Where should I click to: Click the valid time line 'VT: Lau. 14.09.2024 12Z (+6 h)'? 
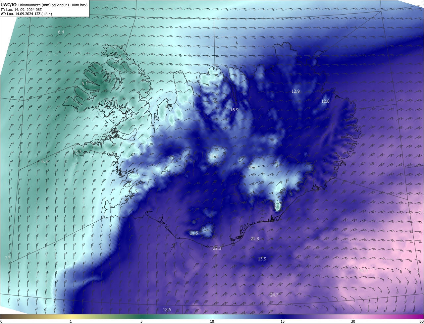click(x=26, y=14)
